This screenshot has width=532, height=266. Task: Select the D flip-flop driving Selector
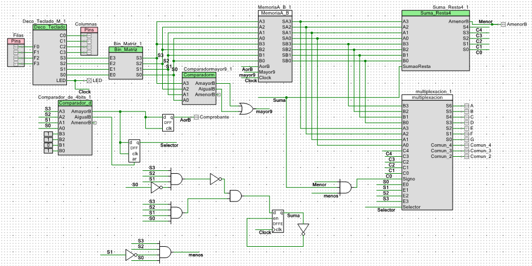134,151
